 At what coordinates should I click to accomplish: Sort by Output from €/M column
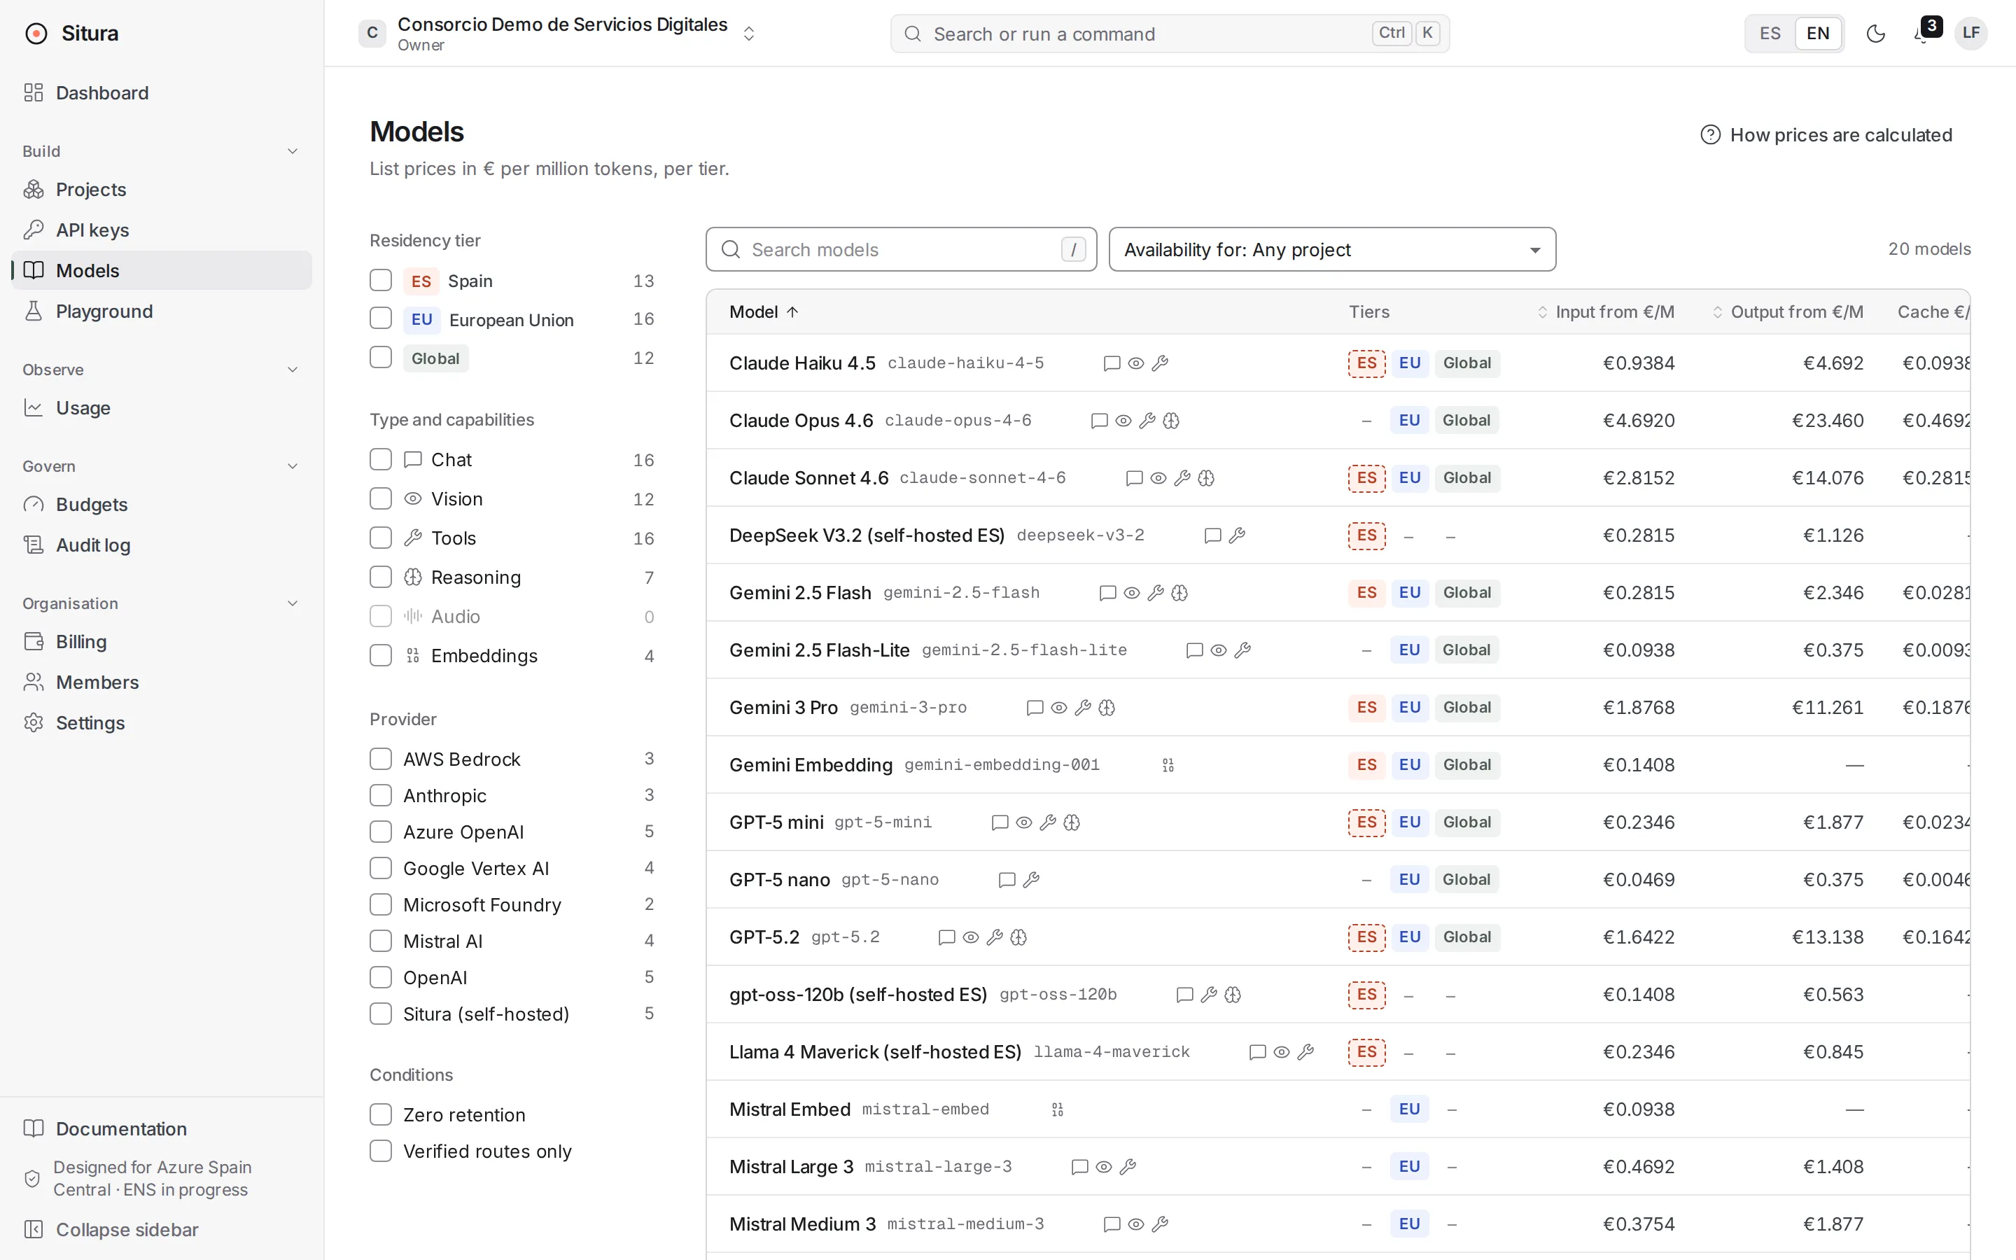pos(1788,311)
